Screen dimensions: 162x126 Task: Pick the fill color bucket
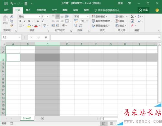29,26
